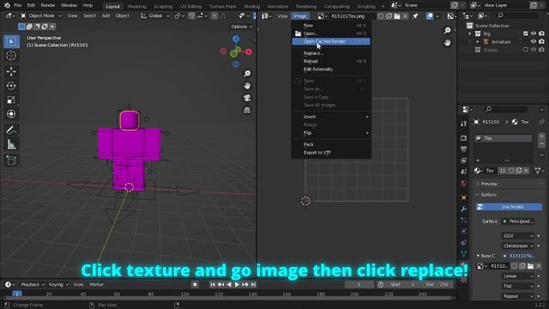This screenshot has height=309, width=549.
Task: Click image editor pan hand icon
Action: tap(448, 43)
